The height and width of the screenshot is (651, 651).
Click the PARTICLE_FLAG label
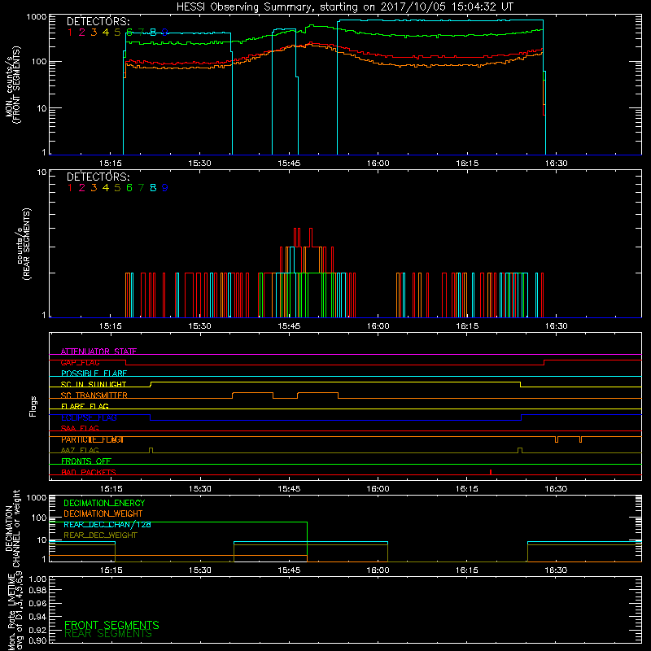92,439
